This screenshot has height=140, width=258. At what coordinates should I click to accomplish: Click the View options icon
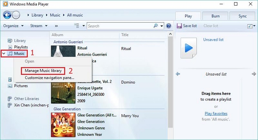77,26
